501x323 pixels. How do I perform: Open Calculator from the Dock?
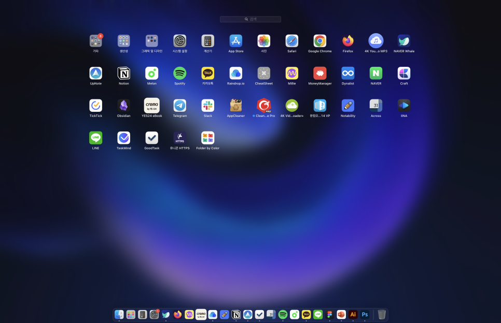coord(143,315)
